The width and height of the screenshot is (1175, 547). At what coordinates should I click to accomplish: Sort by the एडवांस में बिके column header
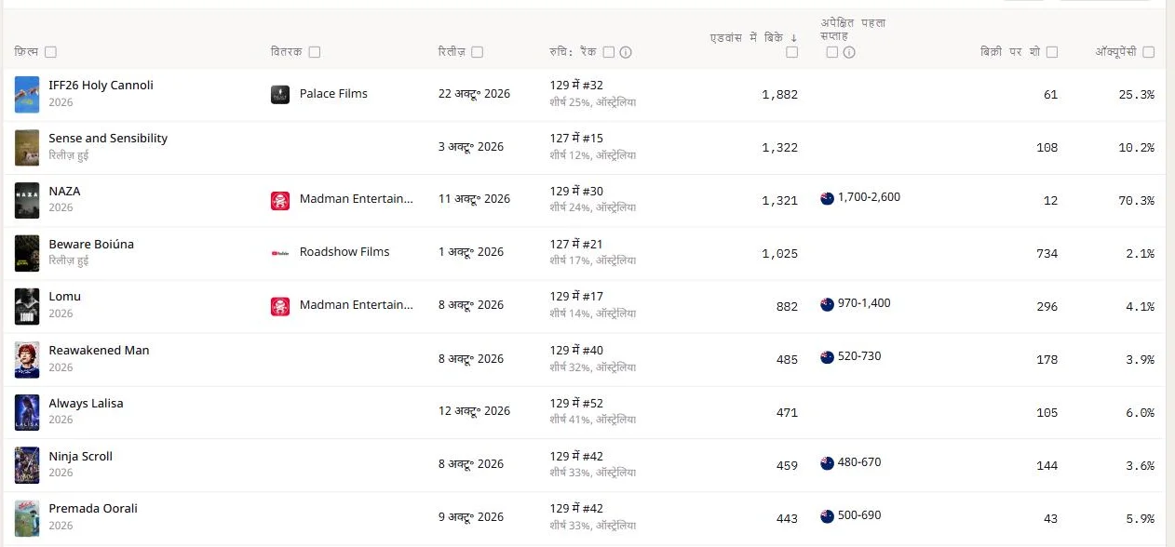[x=748, y=37]
